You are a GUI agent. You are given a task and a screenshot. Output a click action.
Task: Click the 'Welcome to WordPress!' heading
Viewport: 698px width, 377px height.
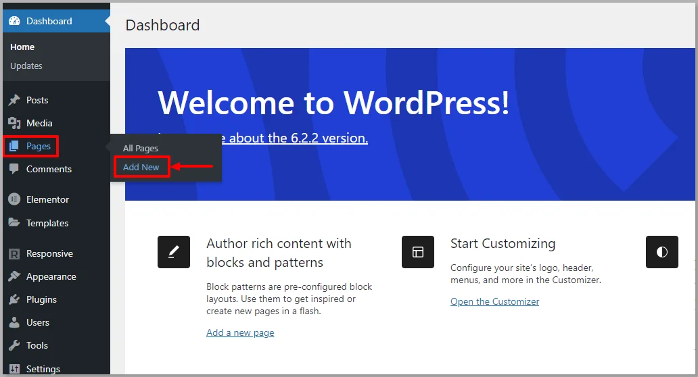click(333, 103)
